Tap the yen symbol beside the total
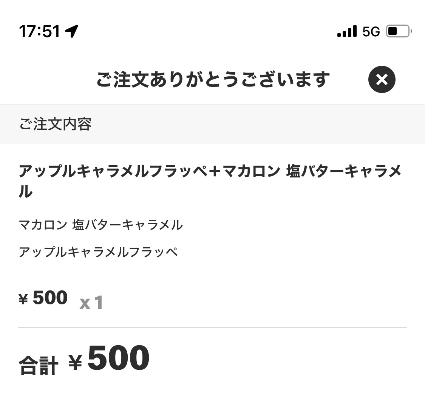This screenshot has height=394, width=425. pos(75,362)
